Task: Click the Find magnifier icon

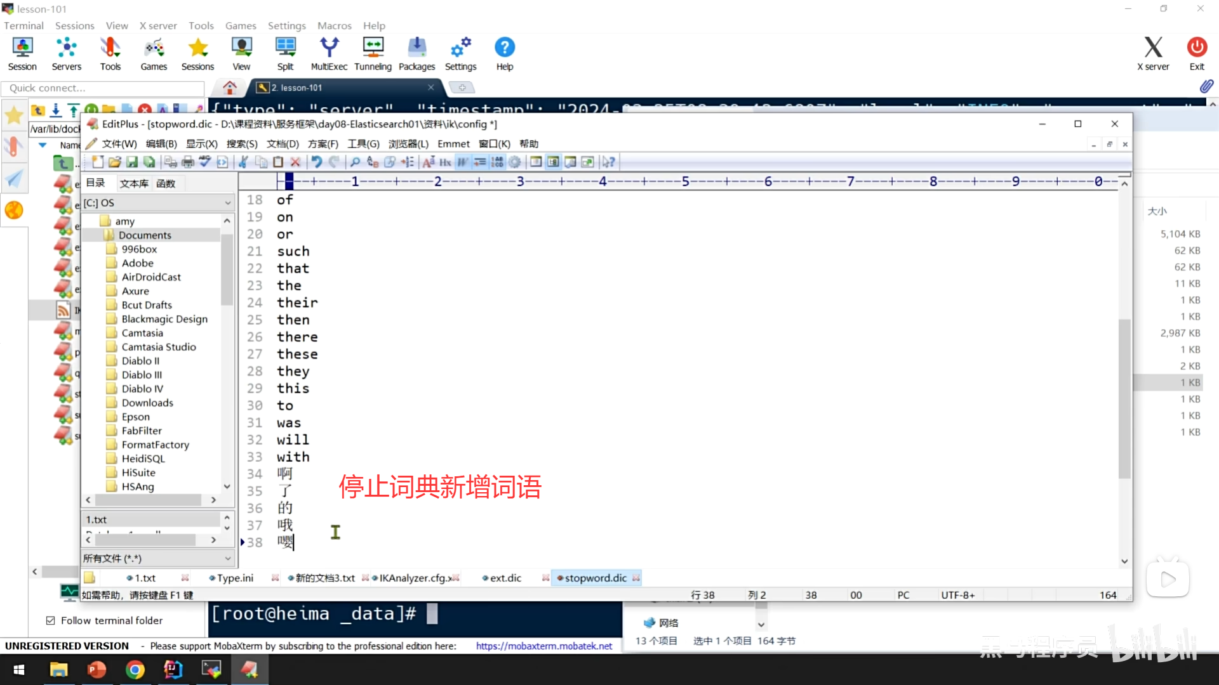Action: pyautogui.click(x=356, y=162)
